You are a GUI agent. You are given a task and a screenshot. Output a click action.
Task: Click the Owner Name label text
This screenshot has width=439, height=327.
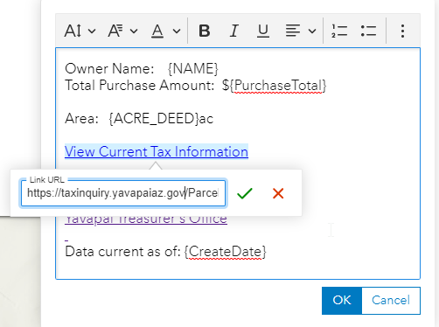tap(109, 69)
